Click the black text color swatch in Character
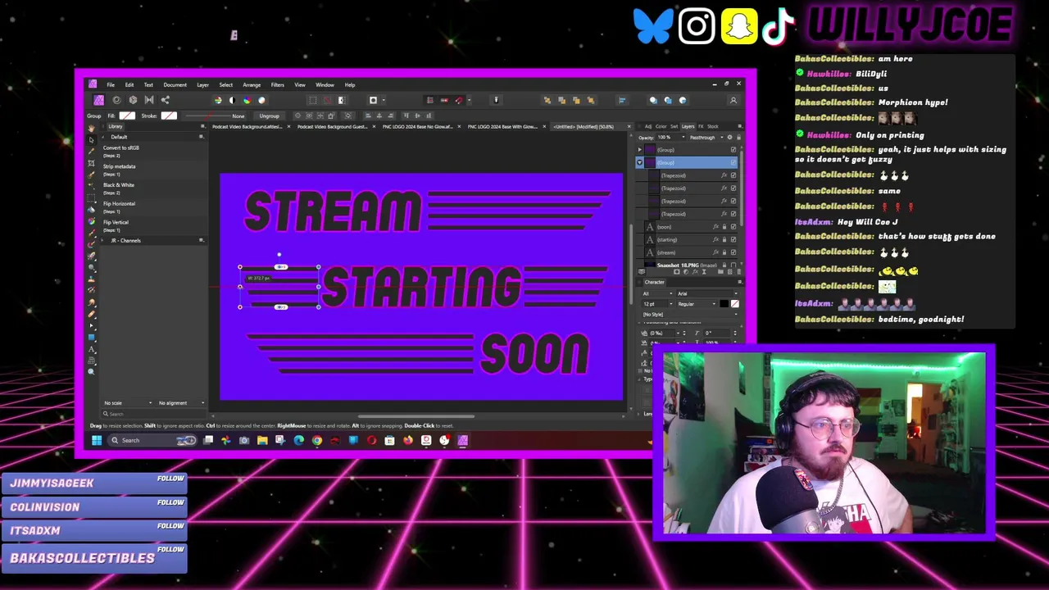The image size is (1049, 590). tap(724, 304)
